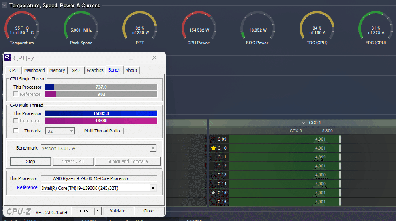The height and width of the screenshot is (221, 396).
Task: Stop the running benchmark
Action: [30, 161]
